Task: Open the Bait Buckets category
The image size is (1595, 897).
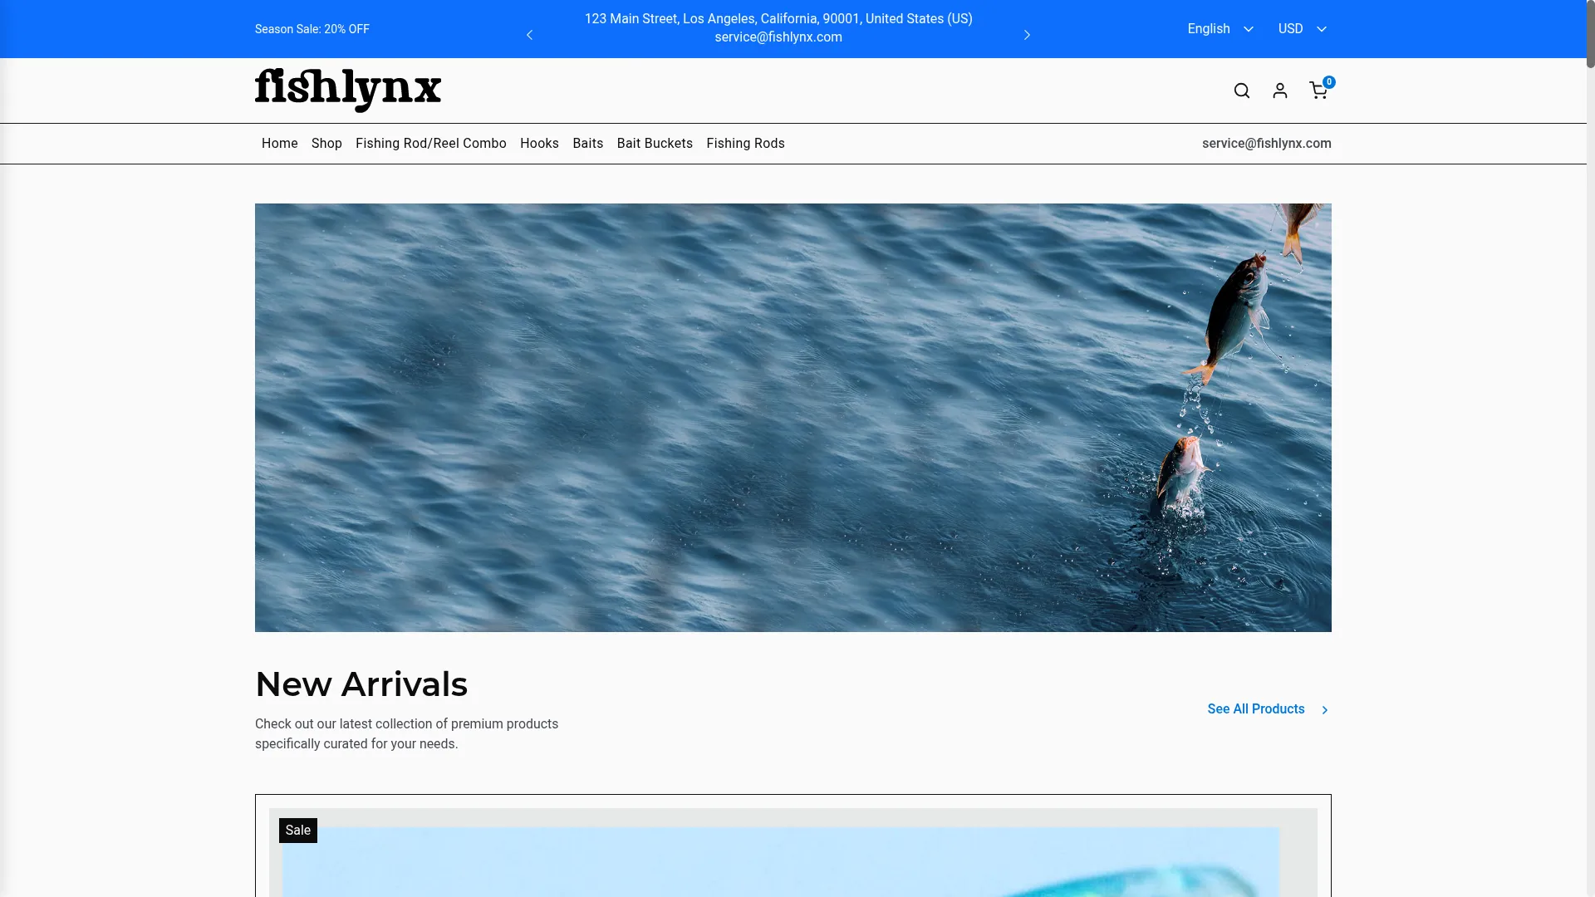Action: (x=655, y=144)
